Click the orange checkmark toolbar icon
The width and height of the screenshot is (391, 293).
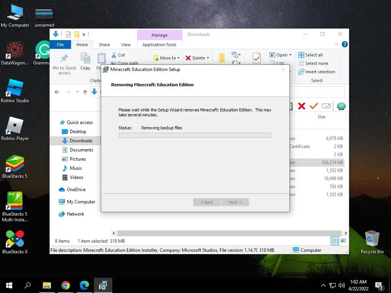coord(314,106)
